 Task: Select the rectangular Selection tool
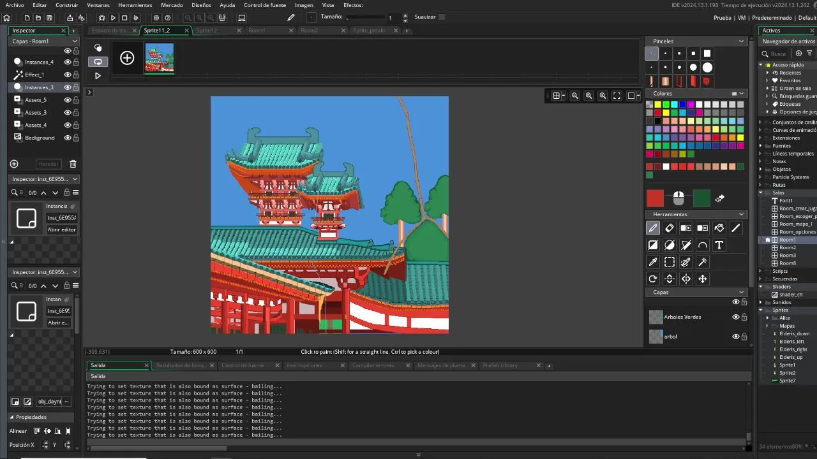point(670,262)
